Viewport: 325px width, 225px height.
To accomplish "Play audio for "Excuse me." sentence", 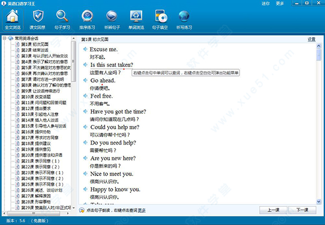I will coord(85,49).
